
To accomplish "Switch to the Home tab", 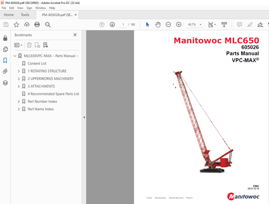I will click(9, 15).
